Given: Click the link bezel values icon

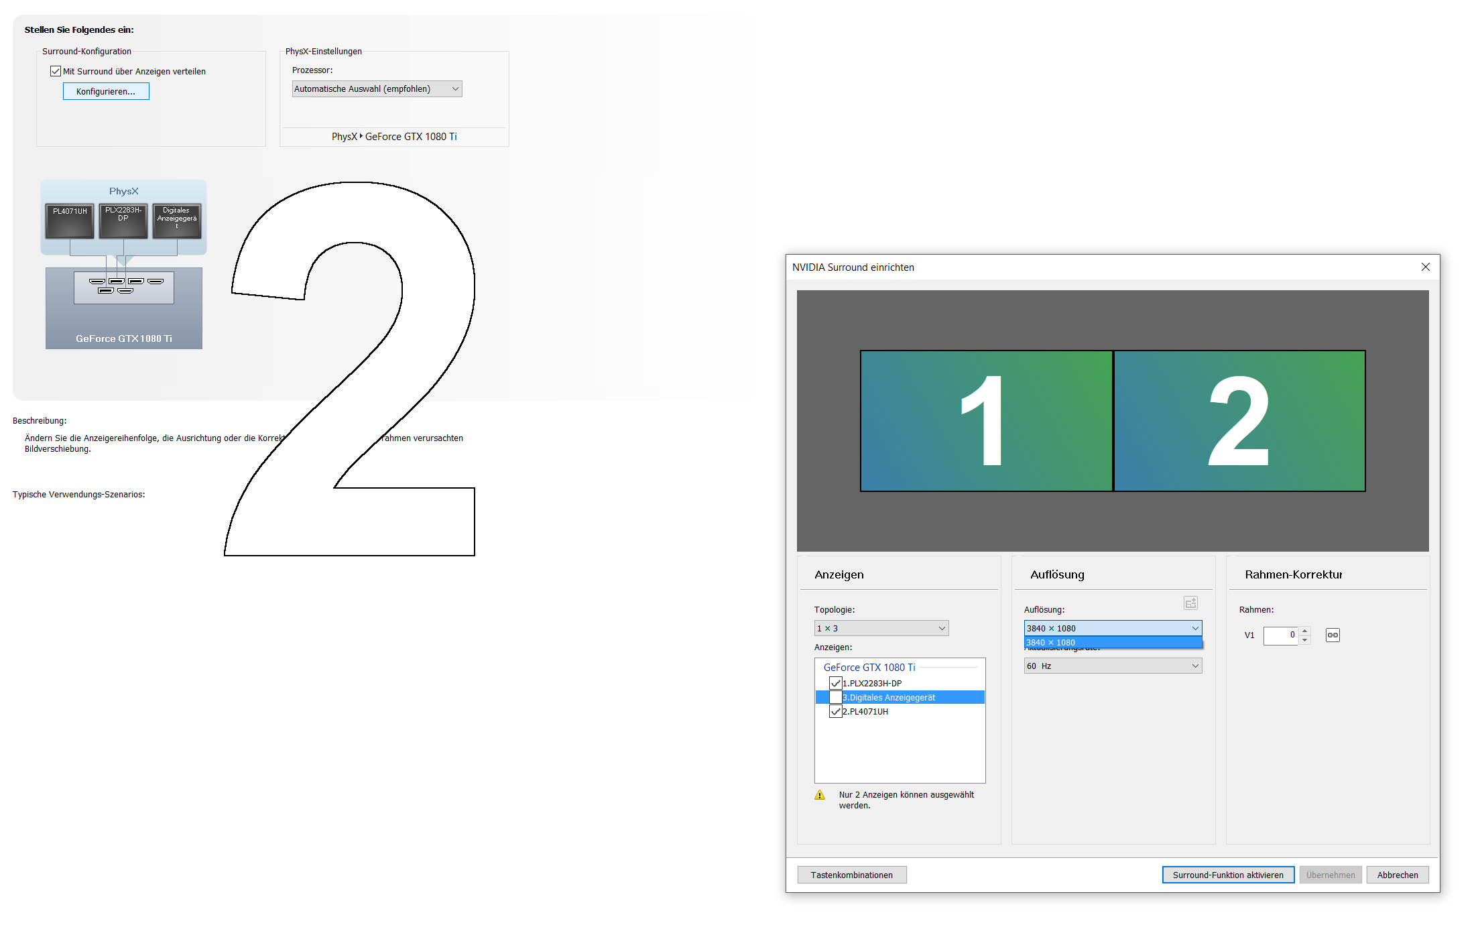Looking at the screenshot, I should pos(1333,635).
